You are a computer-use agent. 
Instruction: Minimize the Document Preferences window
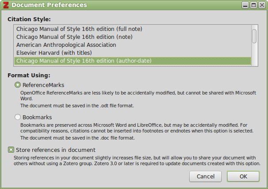[x=245, y=5]
